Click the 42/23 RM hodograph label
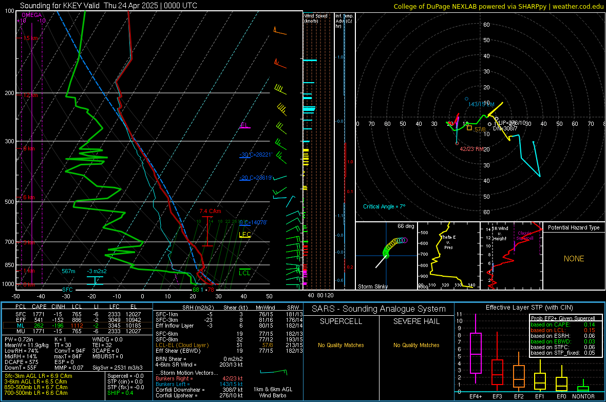The image size is (606, 402). [x=471, y=149]
